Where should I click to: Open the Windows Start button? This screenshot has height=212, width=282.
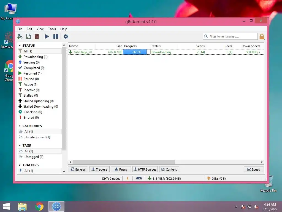[x=7, y=206]
